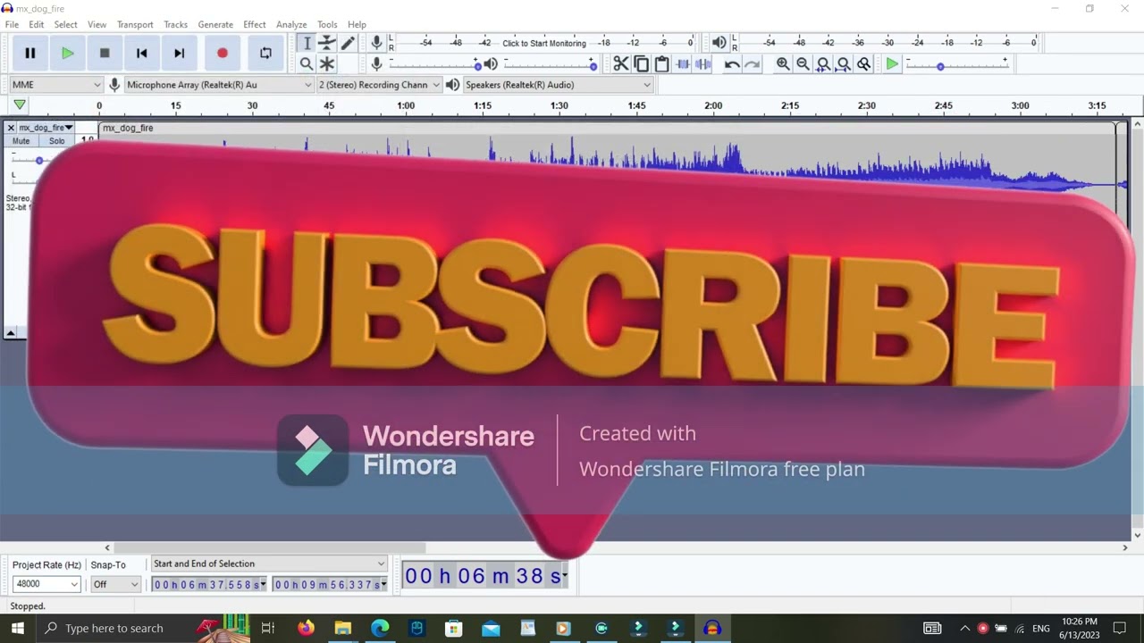
Task: Close the mx_dog_fire track with X
Action: coord(12,128)
